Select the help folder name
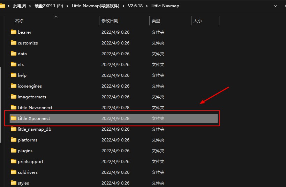This screenshot has height=187, width=286. (x=22, y=75)
